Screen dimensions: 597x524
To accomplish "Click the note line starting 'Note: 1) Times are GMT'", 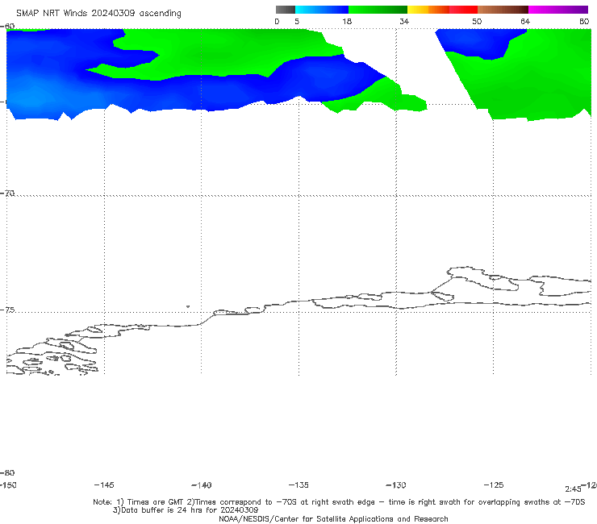I will click(339, 502).
